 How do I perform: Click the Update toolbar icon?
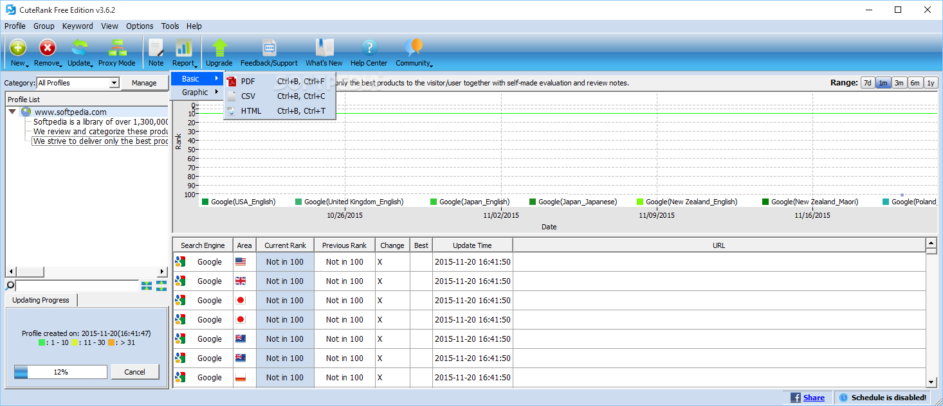(x=80, y=48)
